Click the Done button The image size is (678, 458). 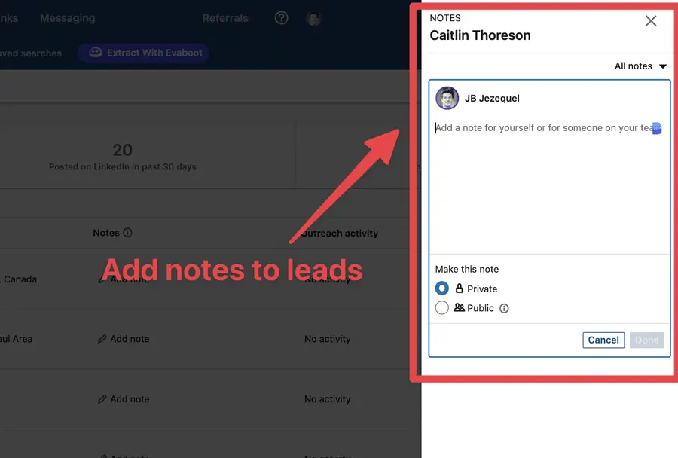(646, 340)
